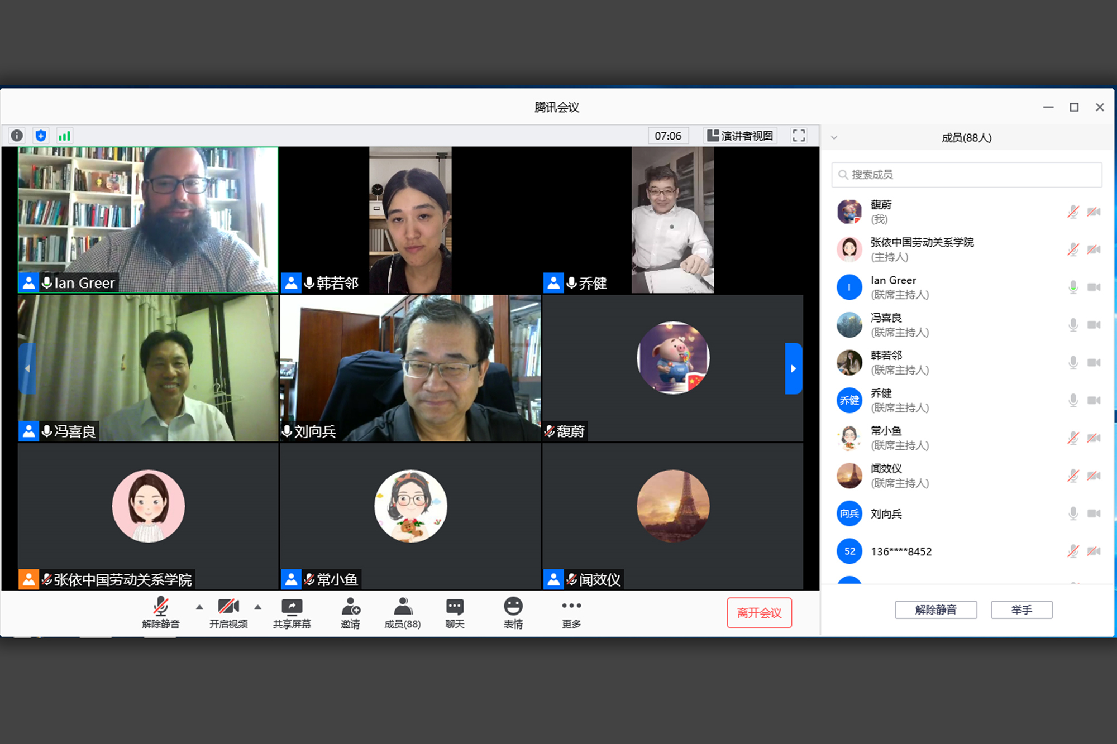Switch layout via 演讲者视图 button
The height and width of the screenshot is (744, 1117).
point(740,136)
